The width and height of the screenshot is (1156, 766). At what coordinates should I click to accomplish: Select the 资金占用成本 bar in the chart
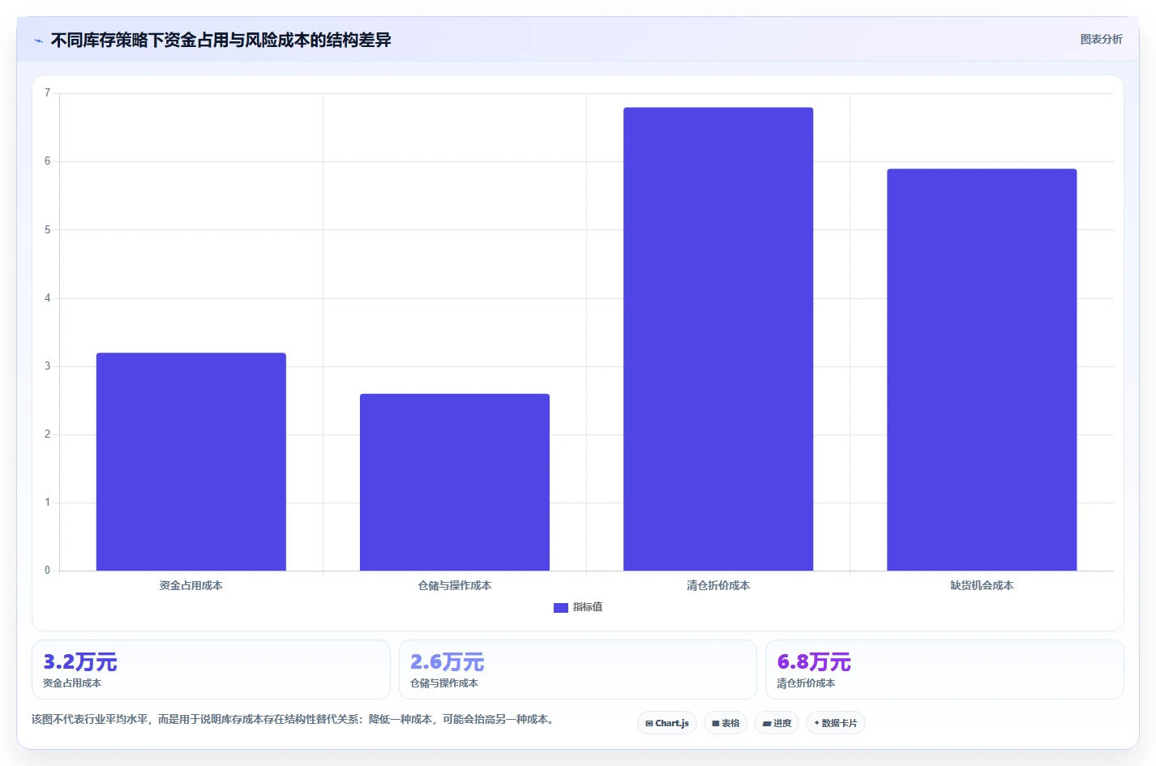click(191, 461)
